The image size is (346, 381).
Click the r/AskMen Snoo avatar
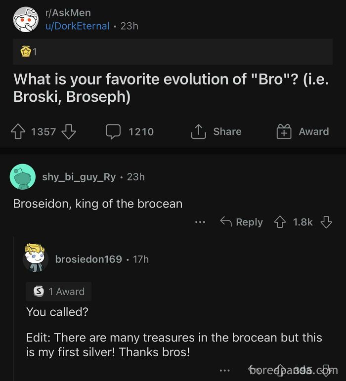point(26,20)
